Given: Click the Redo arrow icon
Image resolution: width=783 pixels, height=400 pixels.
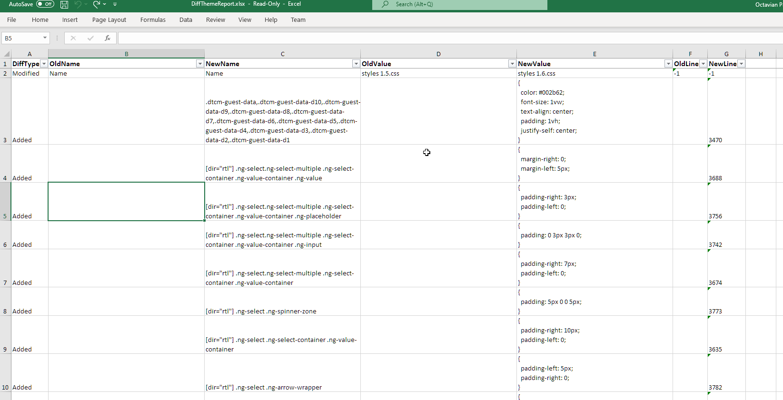Looking at the screenshot, I should tap(97, 4).
